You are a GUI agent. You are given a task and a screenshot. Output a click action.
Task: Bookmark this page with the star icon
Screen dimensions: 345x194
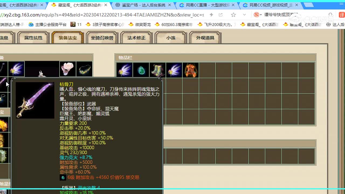(233, 15)
